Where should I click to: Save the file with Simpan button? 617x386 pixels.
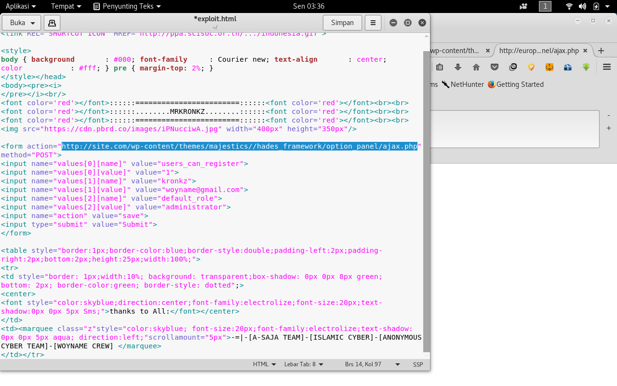[x=342, y=23]
